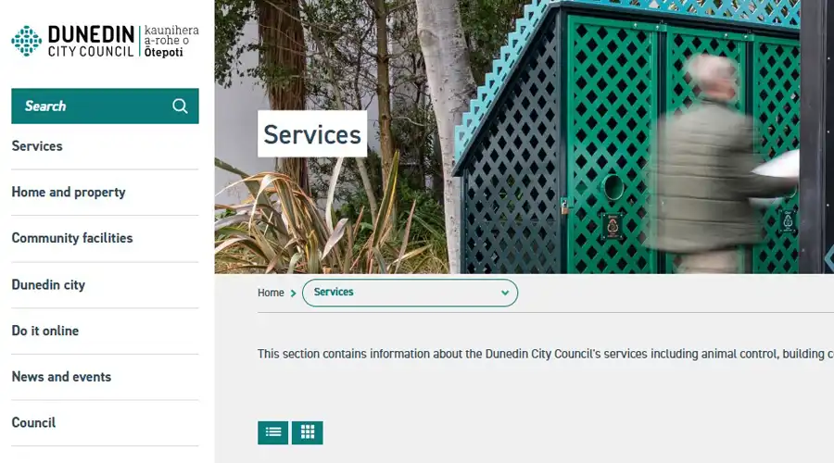Open the Dunedin city menu item

click(48, 284)
